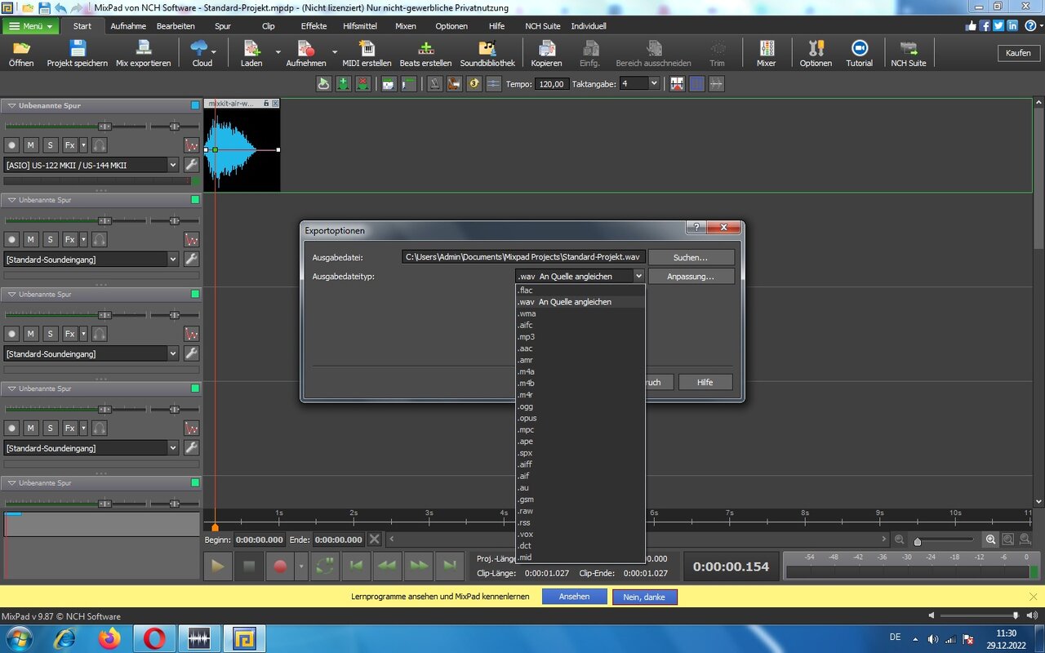Click the loop playback icon
The width and height of the screenshot is (1045, 653).
coord(324,566)
